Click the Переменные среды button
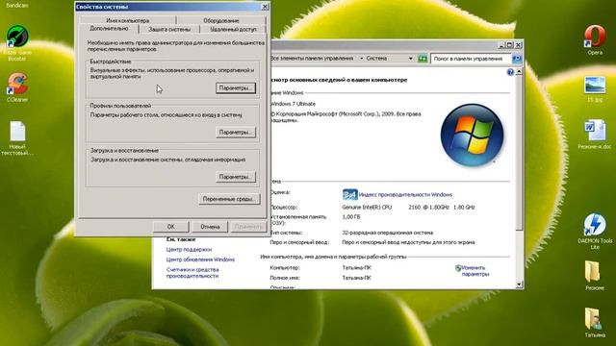Screen dimensions: 616x346 (x=229, y=199)
